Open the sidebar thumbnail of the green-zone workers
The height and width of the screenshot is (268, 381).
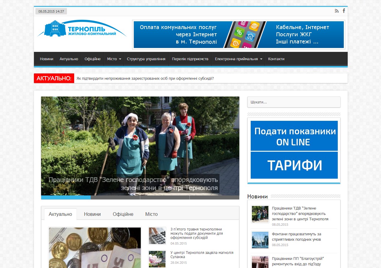pos(260,214)
